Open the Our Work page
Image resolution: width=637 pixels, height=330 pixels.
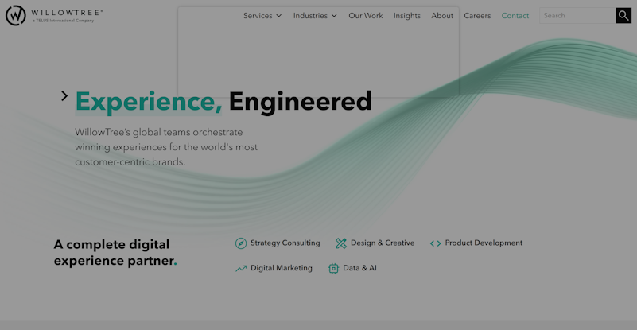(x=366, y=15)
